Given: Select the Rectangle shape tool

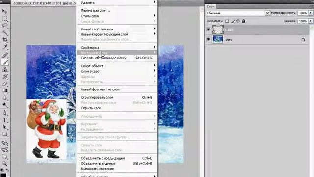Looking at the screenshot, I should point(4,134).
